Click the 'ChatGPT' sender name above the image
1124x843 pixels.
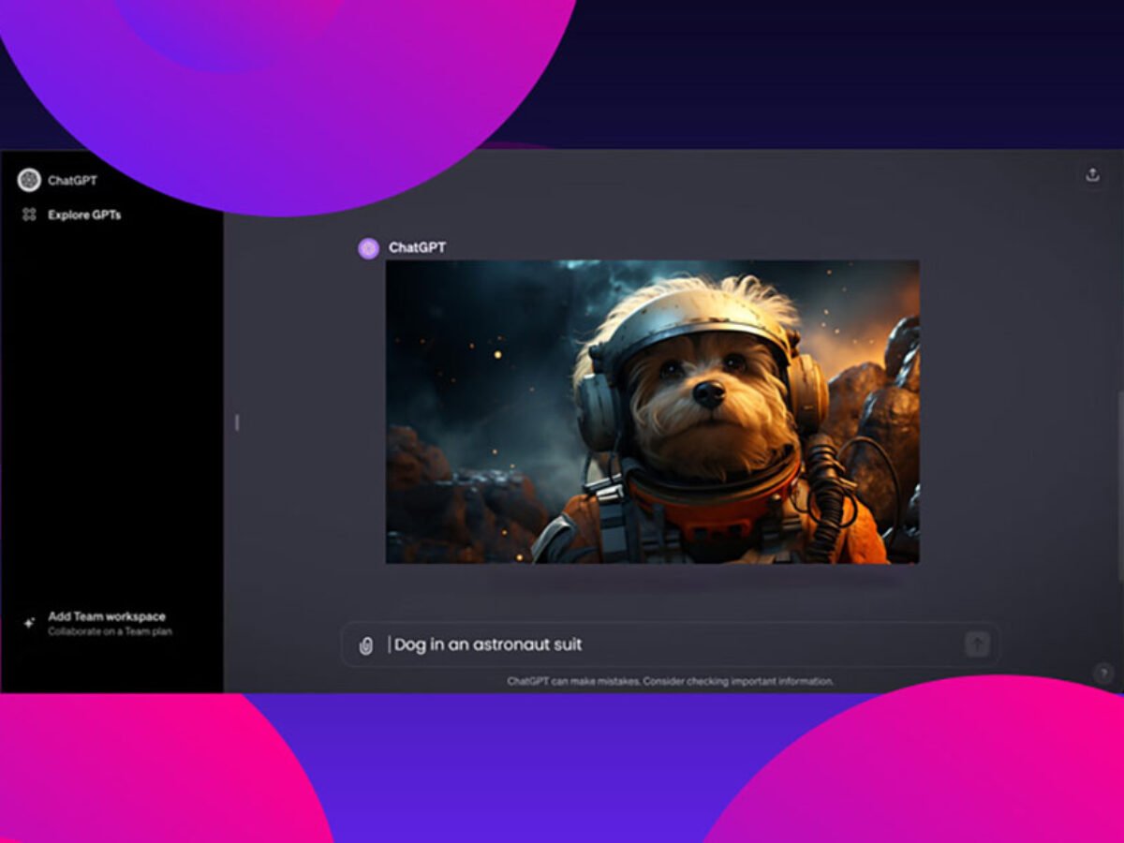pyautogui.click(x=418, y=248)
